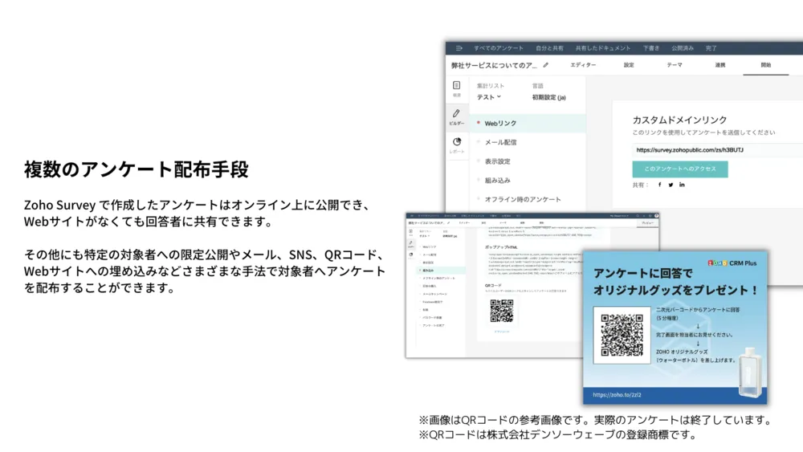Image resolution: width=803 pixels, height=452 pixels.
Task: Click the カスタムドメインリンク heading
Action: click(679, 120)
